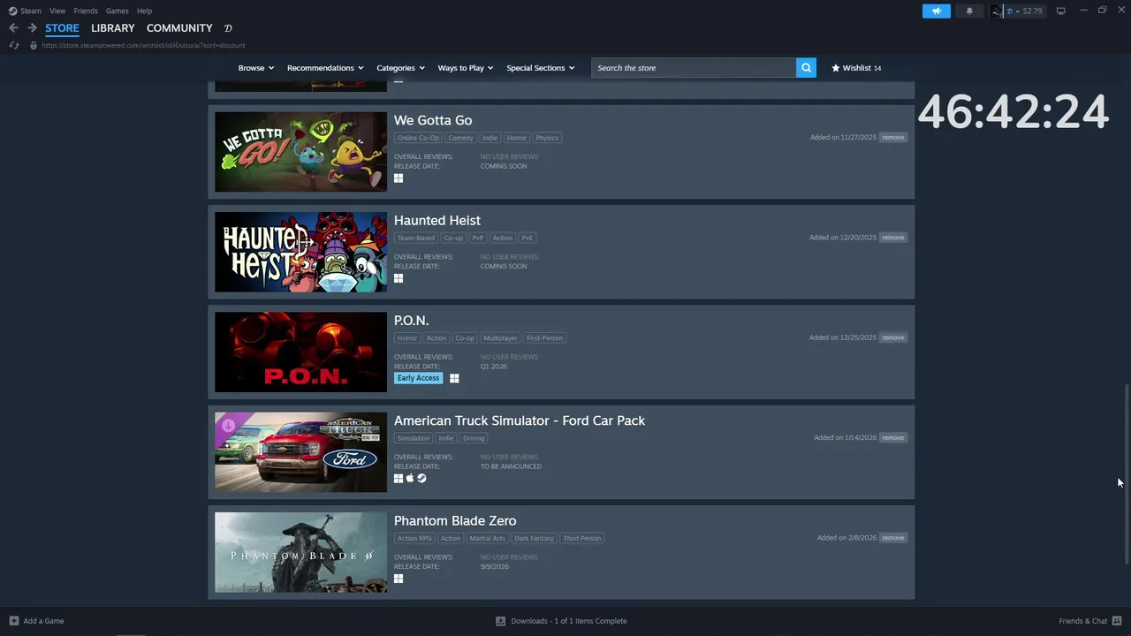Click the Early Access badge on P.O.N.
1131x636 pixels.
418,378
